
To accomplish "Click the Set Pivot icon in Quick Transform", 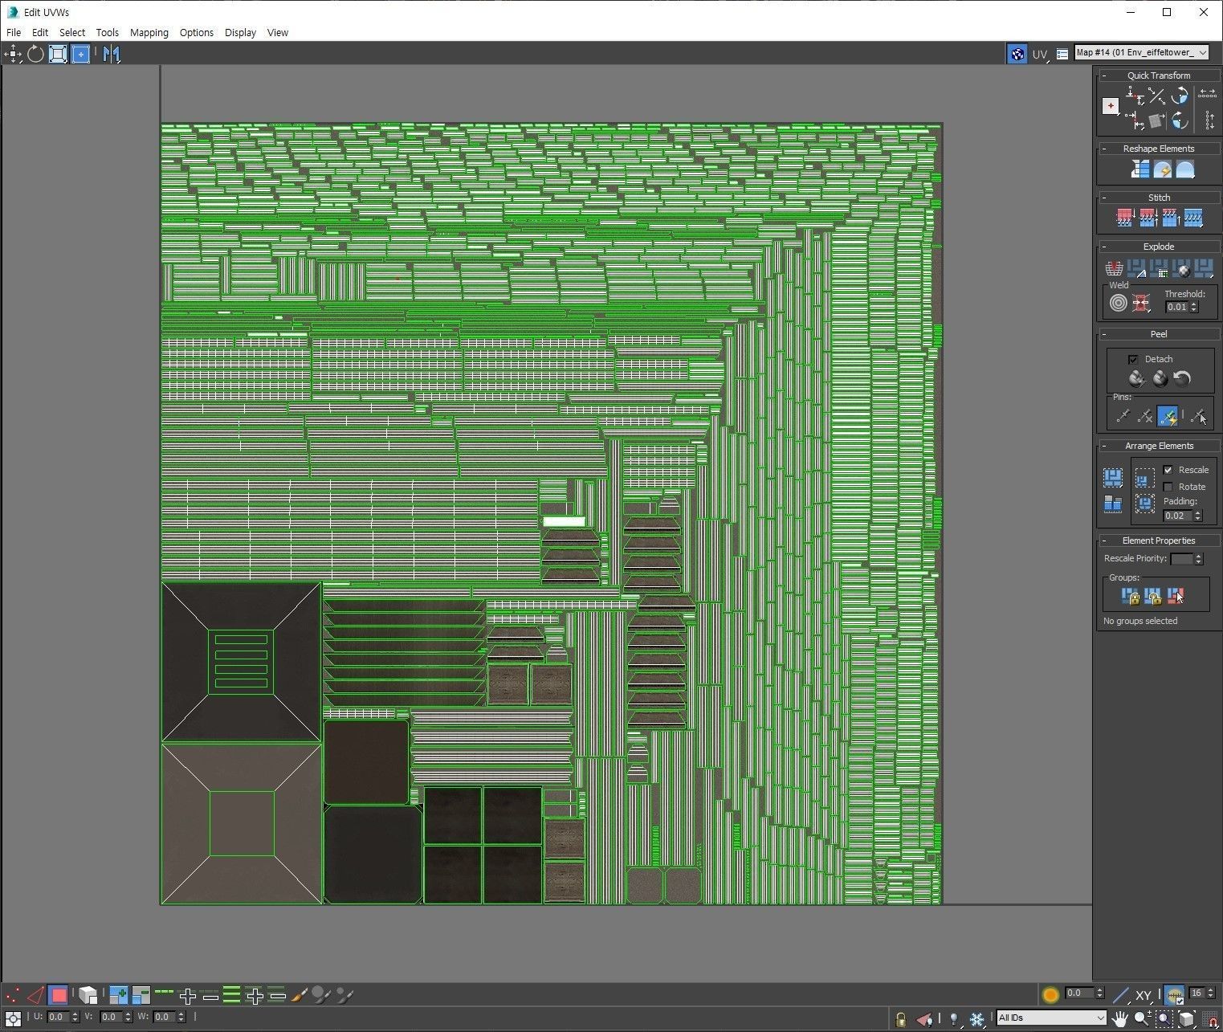I will (x=1111, y=106).
